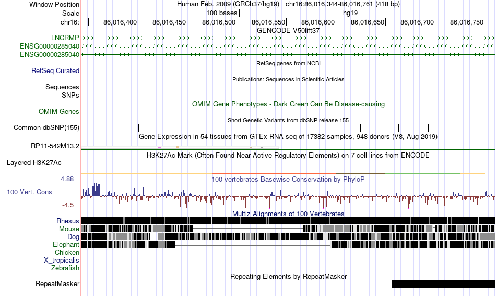496x296 pixels.
Task: Click the LNCRMP transcript arrow line
Action: click(x=289, y=38)
